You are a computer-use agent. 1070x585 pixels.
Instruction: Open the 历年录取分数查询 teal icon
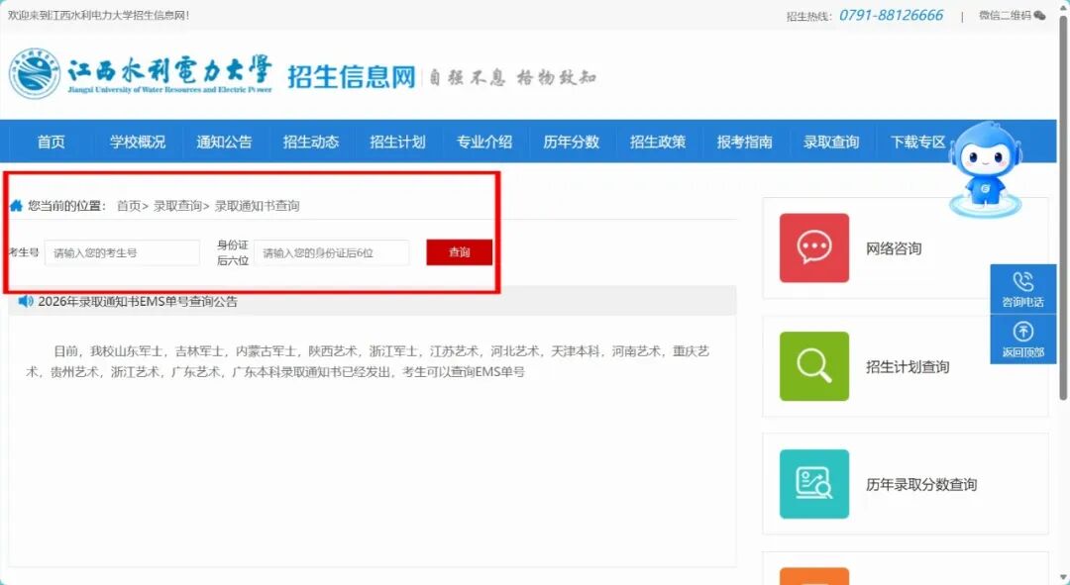814,484
